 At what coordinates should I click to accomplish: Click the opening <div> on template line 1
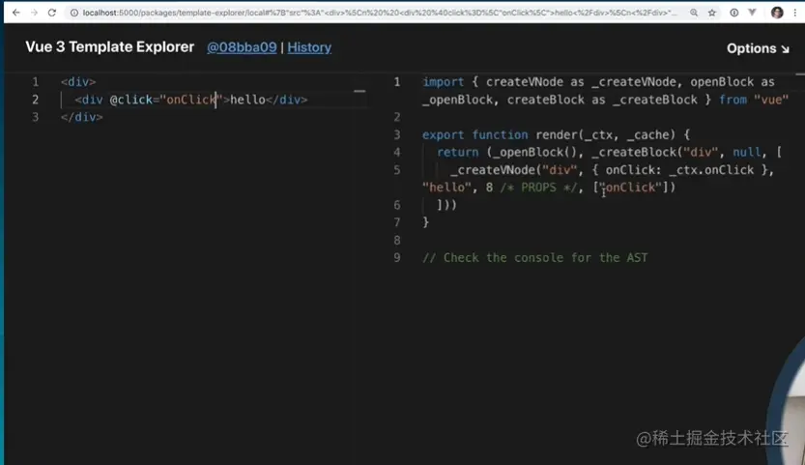point(78,82)
